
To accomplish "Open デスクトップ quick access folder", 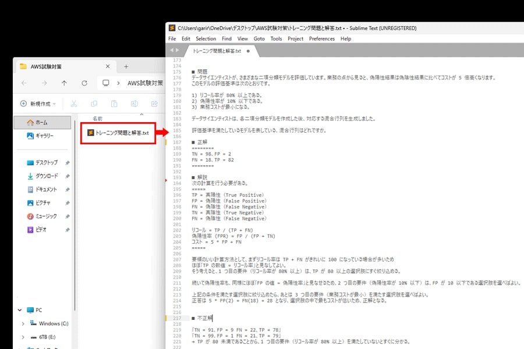I will click(x=43, y=163).
